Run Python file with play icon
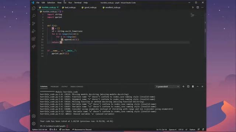The height and width of the screenshot is (132, 236). point(193,7)
